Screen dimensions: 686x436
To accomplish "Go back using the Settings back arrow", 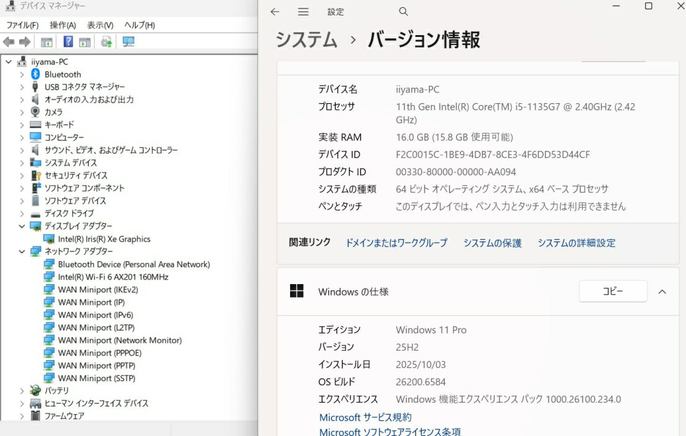I will click(x=275, y=12).
